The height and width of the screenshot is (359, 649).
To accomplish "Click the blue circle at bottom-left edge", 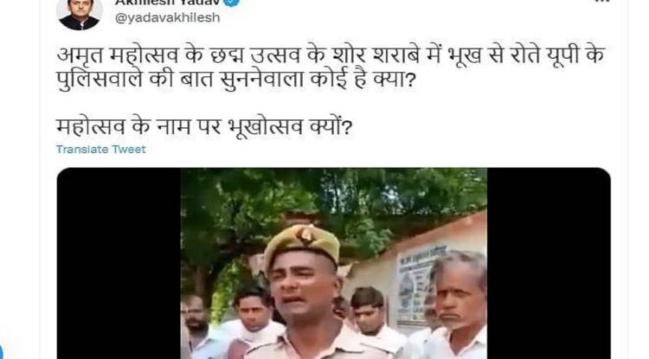I will pyautogui.click(x=1, y=350).
